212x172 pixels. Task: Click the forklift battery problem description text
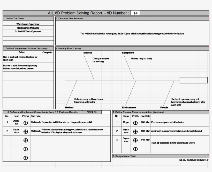tap(132, 34)
